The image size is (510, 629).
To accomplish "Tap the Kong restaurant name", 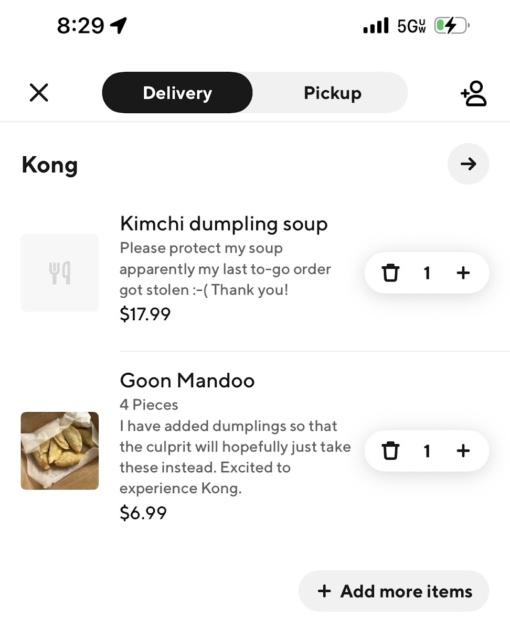I will (x=50, y=165).
